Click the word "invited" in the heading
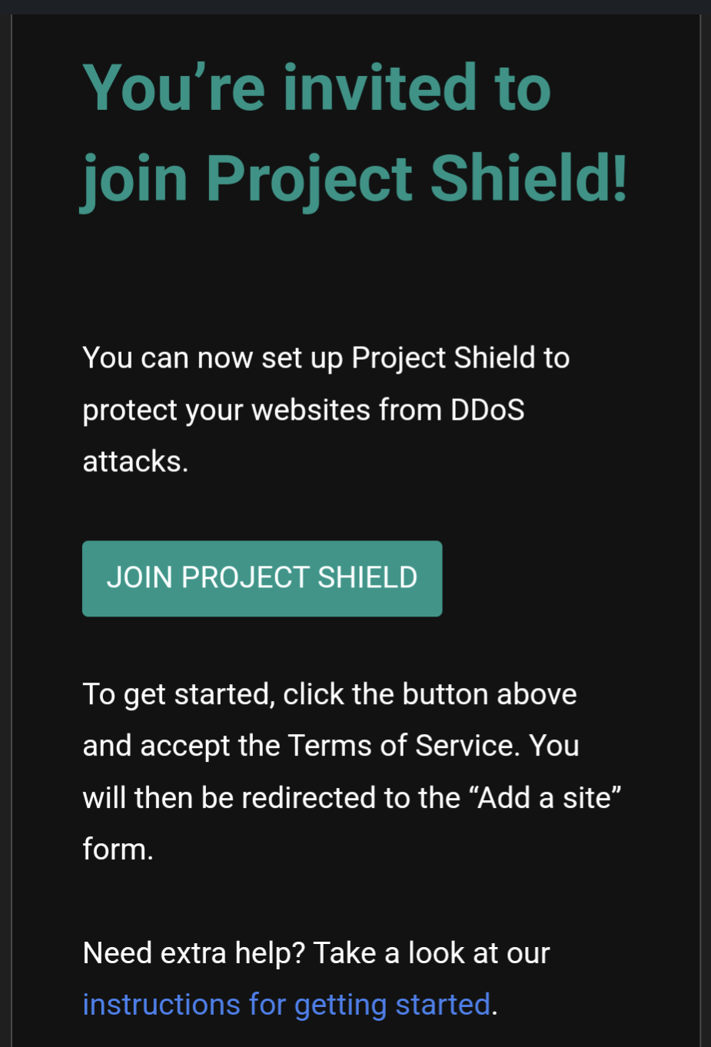Screen dimensions: 711x1047 [380, 88]
